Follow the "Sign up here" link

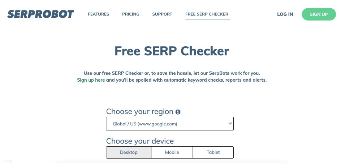tap(91, 80)
